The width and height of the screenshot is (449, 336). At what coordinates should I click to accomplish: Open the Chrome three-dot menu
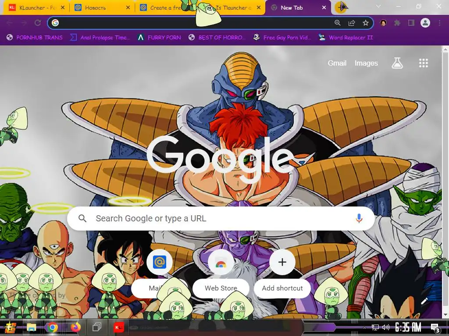(439, 23)
